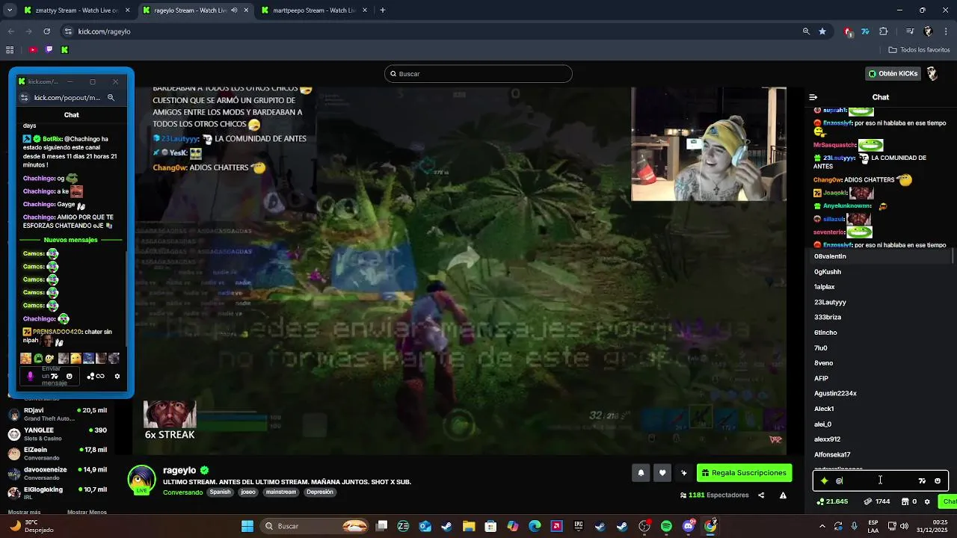957x538 pixels.
Task: Click Regala Suscripciones button
Action: tap(745, 472)
